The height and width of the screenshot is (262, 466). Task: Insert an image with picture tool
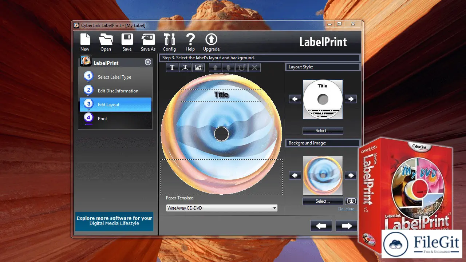(198, 68)
